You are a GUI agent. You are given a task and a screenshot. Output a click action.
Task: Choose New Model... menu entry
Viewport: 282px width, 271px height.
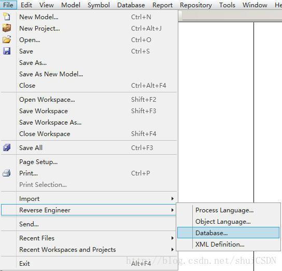89,17
